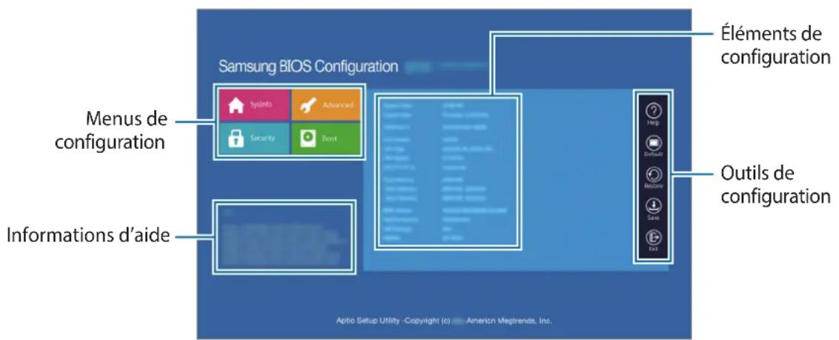This screenshot has height=340, width=839.
Task: Open the Security menu tile
Action: [x=254, y=138]
